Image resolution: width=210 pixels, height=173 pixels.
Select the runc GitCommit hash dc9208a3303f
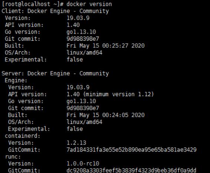(x=131, y=170)
